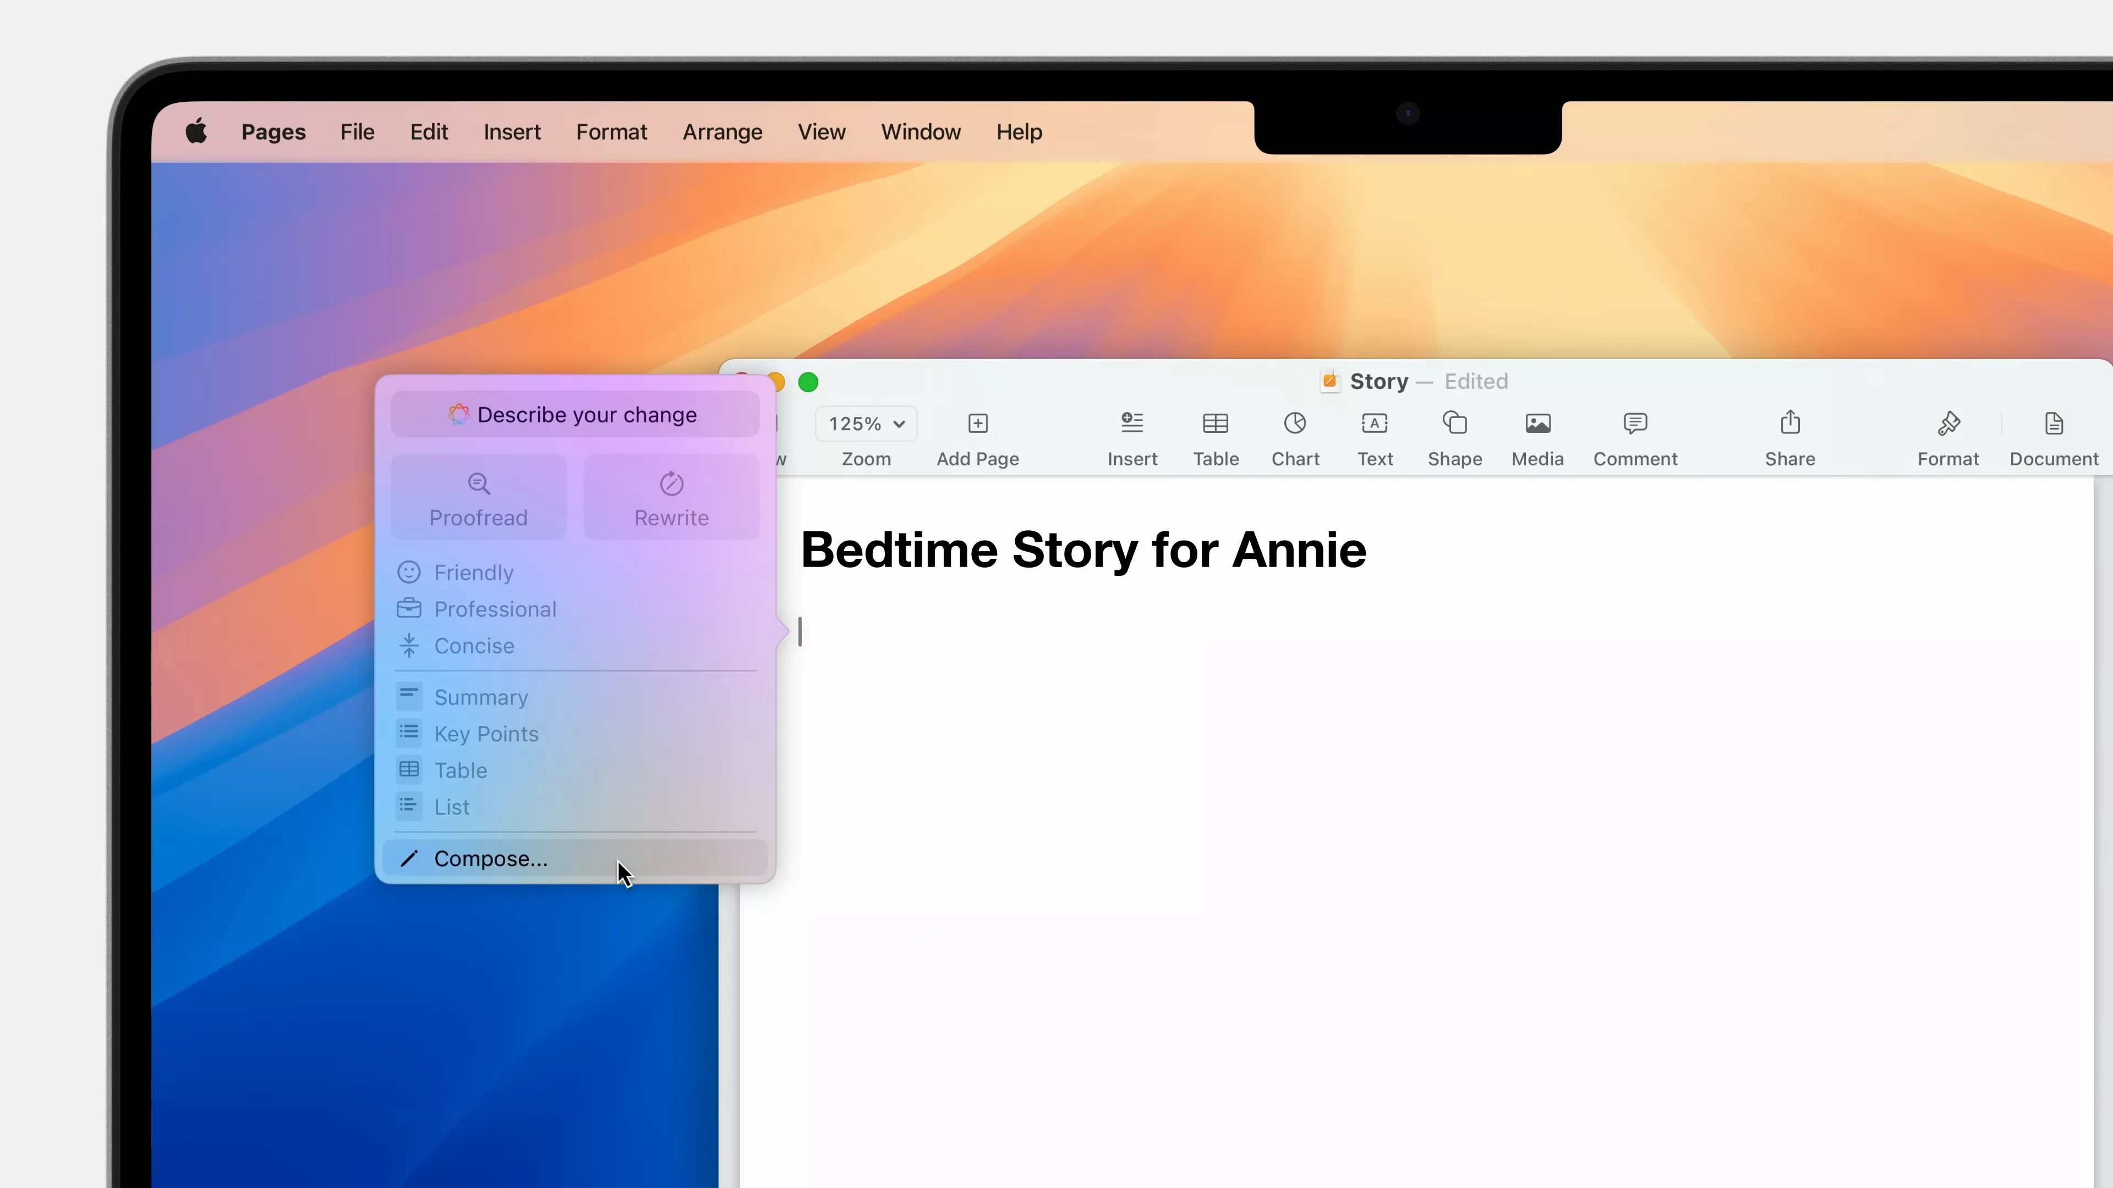Viewport: 2113px width, 1188px height.
Task: Click the Share toolbar icon
Action: [x=1790, y=421]
